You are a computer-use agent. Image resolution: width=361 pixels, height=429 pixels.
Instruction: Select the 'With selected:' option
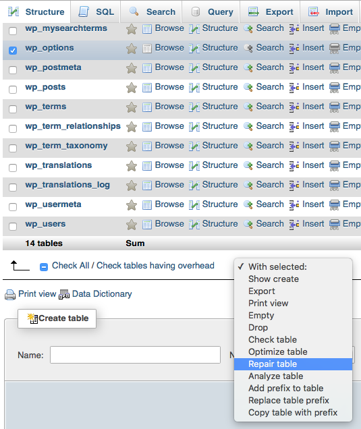click(293, 266)
